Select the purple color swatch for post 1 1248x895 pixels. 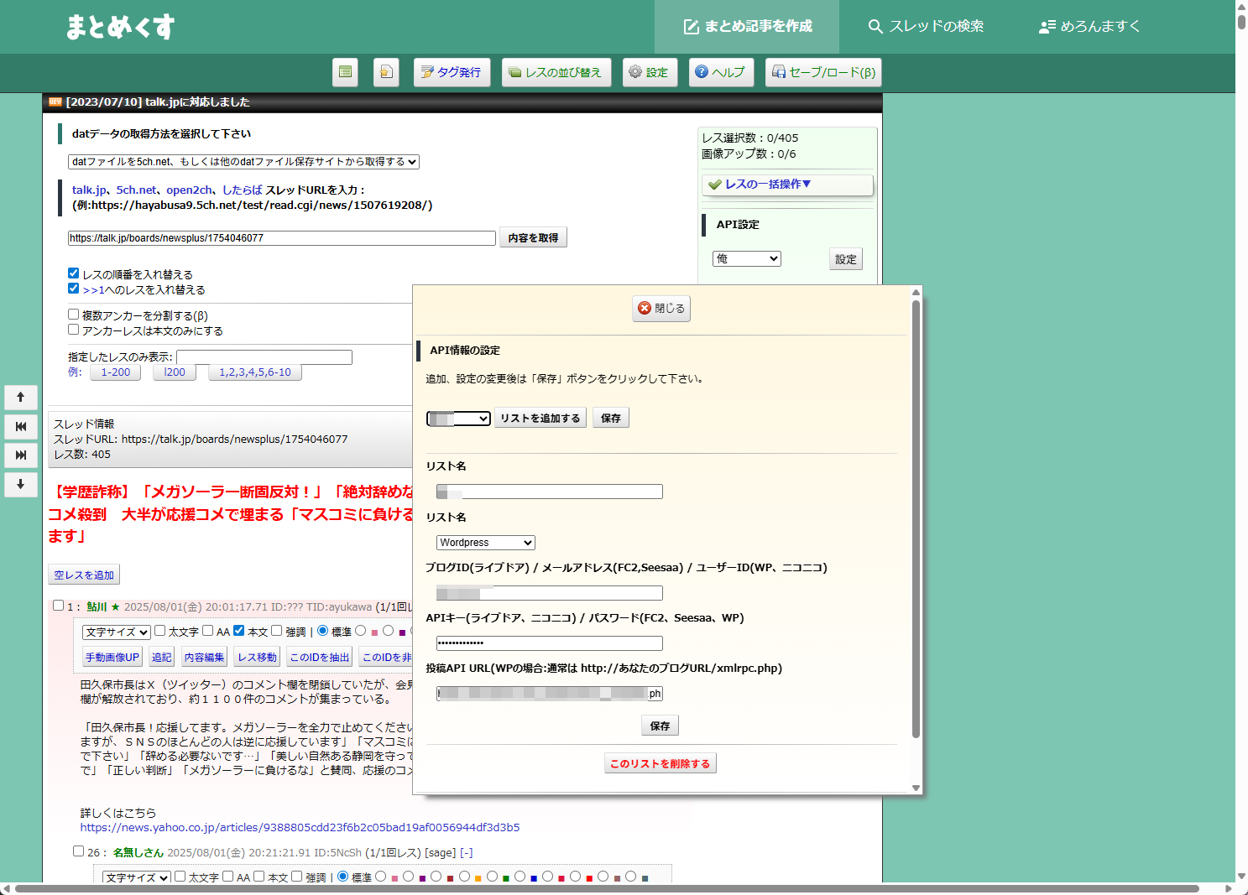[x=401, y=632]
